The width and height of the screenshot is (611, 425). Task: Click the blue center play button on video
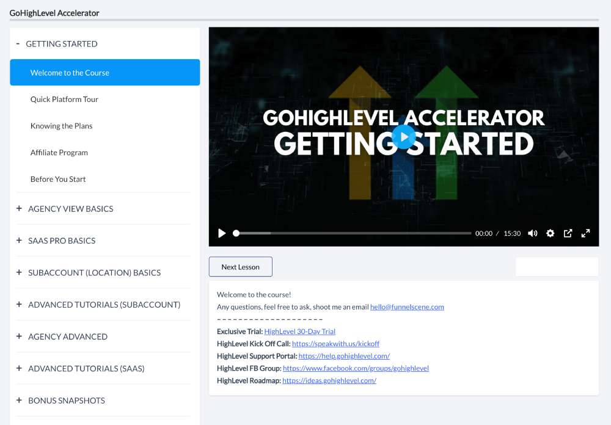tap(404, 137)
